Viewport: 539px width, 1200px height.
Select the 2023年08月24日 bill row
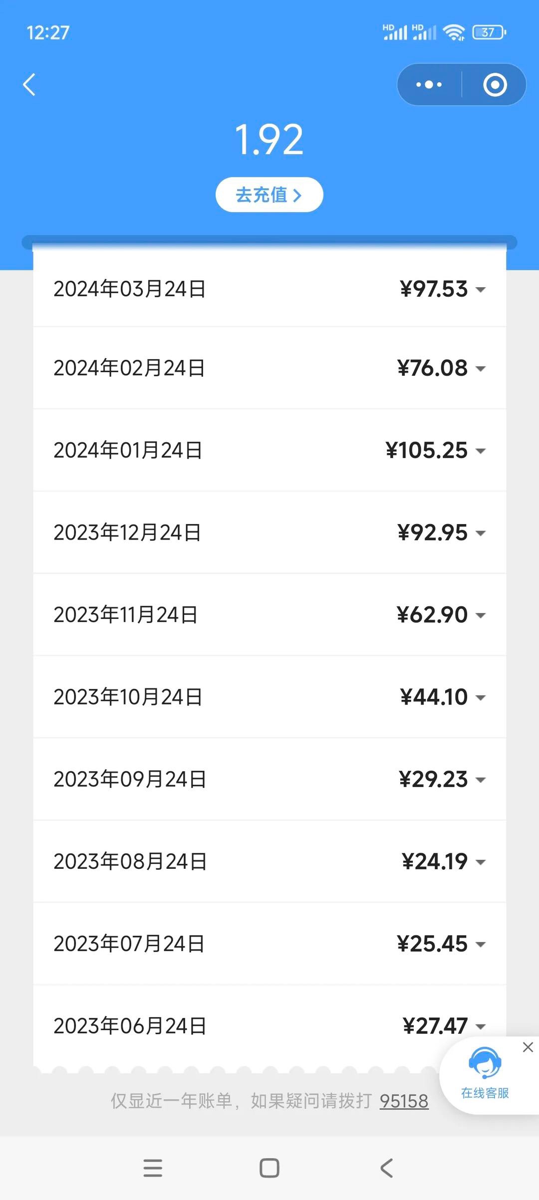130,862
